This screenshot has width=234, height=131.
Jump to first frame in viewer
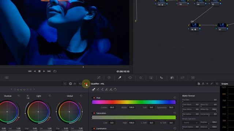[30, 71]
